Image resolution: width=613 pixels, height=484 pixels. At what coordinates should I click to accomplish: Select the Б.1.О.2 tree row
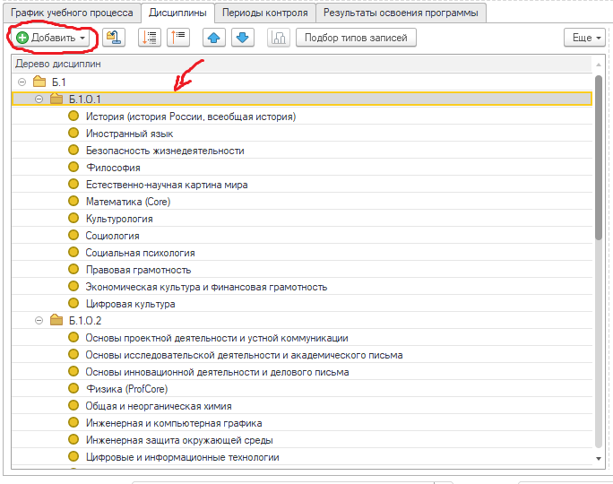[x=302, y=321]
